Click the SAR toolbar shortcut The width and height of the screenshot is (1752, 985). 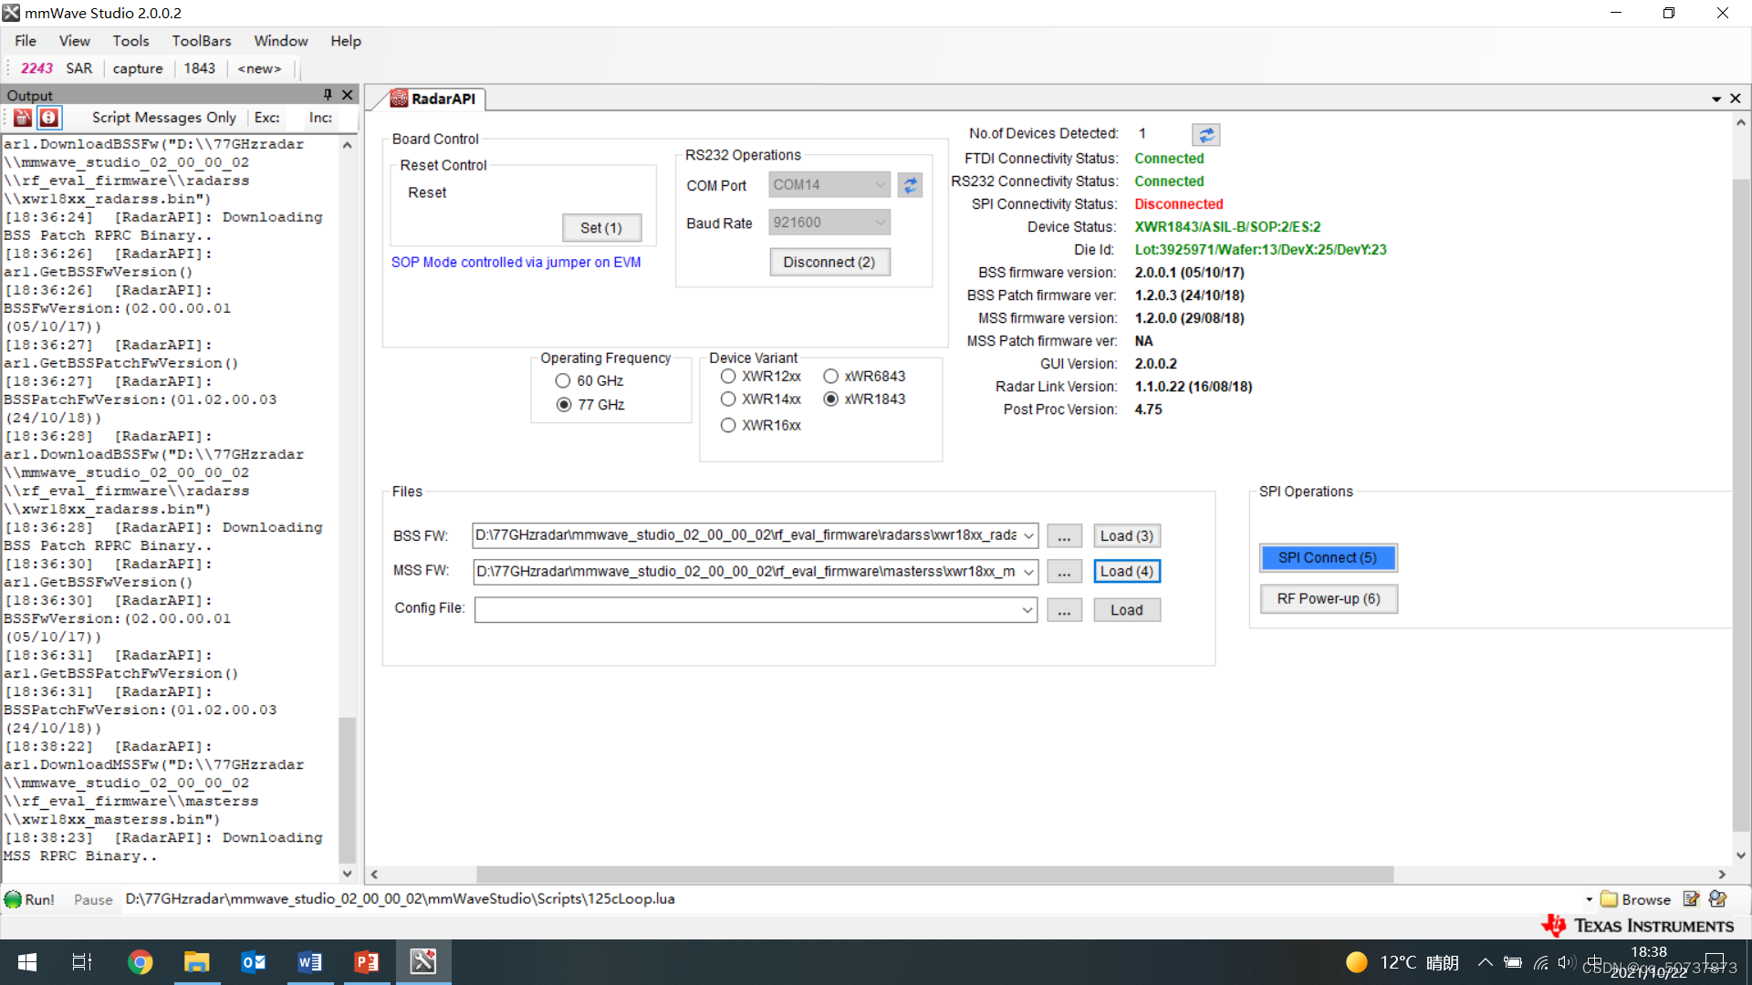[x=79, y=68]
